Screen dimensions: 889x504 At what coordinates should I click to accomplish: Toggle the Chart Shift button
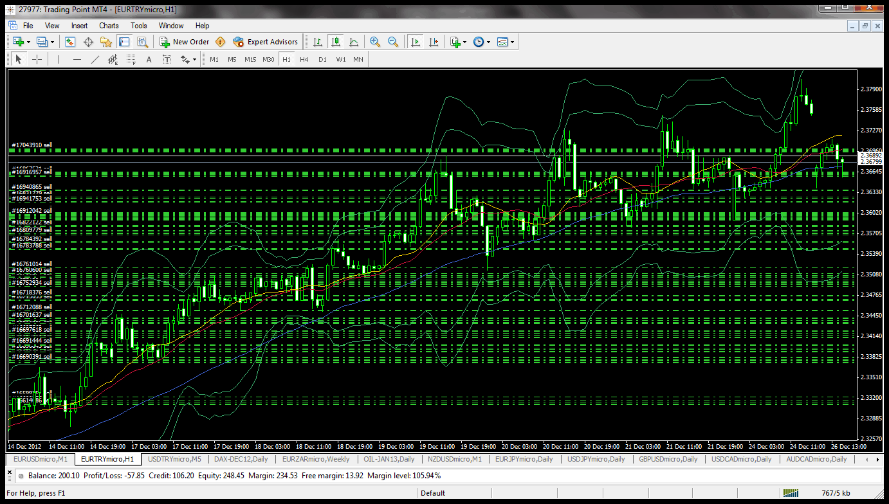click(434, 42)
